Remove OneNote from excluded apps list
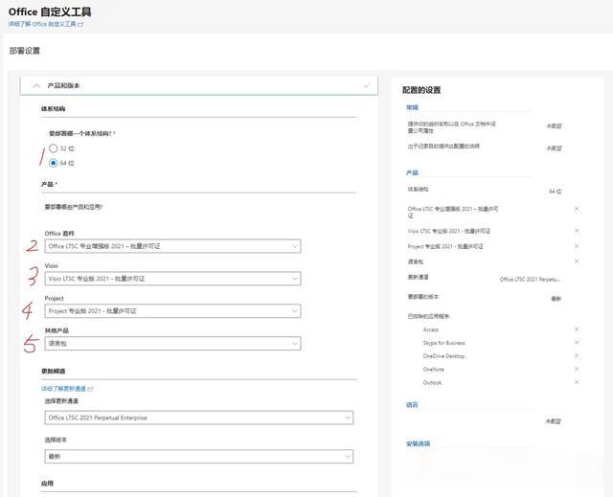Viewport: 613px width, 497px height. click(x=577, y=369)
